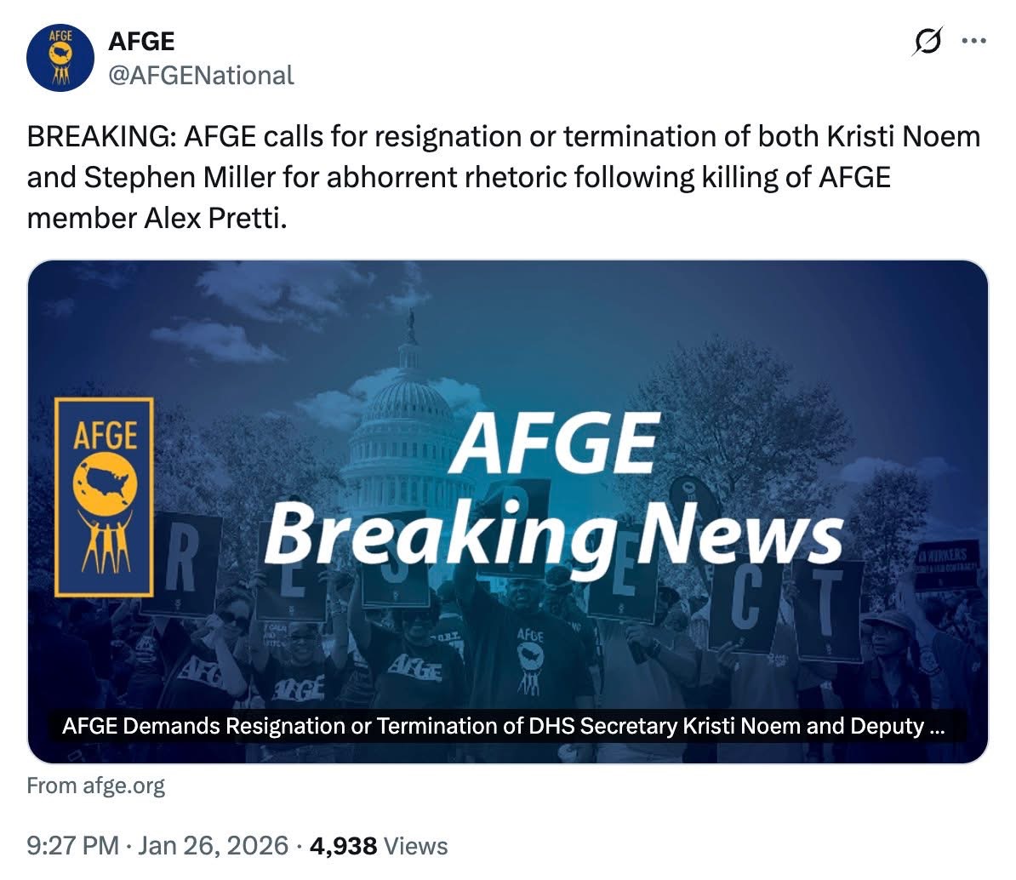Viewport: 1016px width, 880px height.
Task: Click the 9:27 PM timestamp
Action: click(x=73, y=845)
